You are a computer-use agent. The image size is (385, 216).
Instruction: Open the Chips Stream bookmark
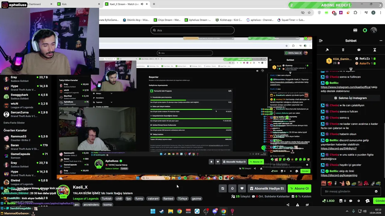pos(167,20)
